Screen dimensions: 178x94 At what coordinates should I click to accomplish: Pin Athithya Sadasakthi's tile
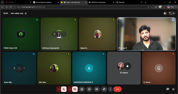pyautogui.click(x=54, y=34)
